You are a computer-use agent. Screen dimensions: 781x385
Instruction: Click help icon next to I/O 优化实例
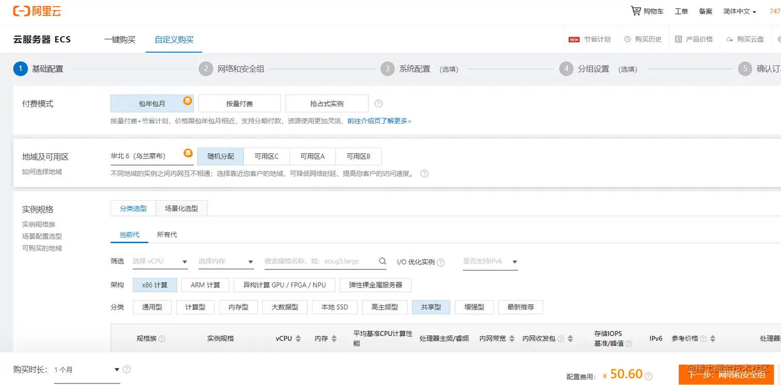click(441, 262)
